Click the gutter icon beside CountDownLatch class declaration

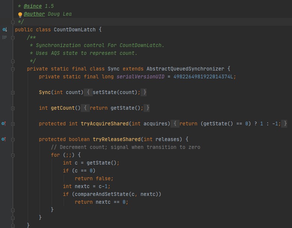[x=4, y=29]
